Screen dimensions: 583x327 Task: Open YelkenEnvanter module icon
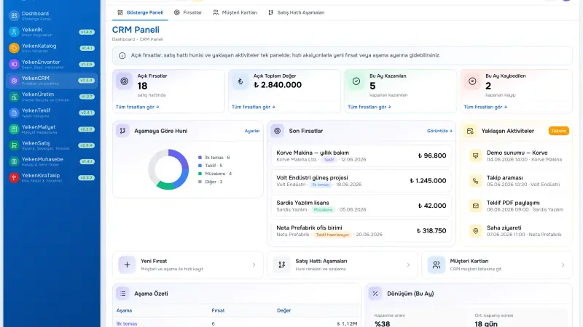[14, 64]
